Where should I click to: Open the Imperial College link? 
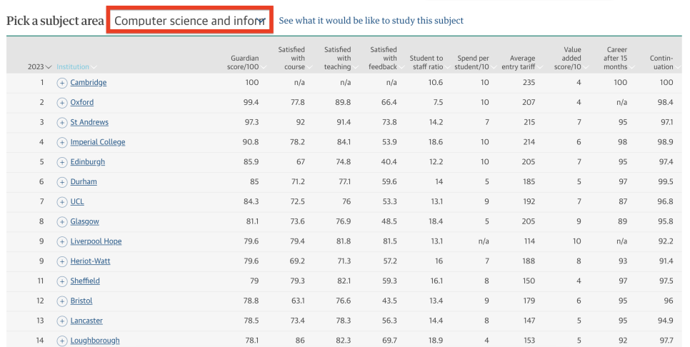pyautogui.click(x=98, y=142)
